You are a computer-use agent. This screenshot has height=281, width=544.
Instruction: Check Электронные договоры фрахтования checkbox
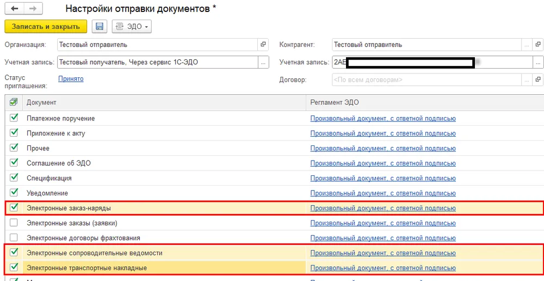tap(14, 237)
